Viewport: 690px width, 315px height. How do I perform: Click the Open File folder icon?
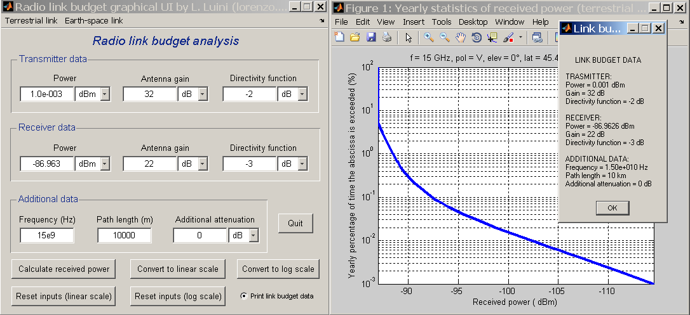tap(355, 37)
